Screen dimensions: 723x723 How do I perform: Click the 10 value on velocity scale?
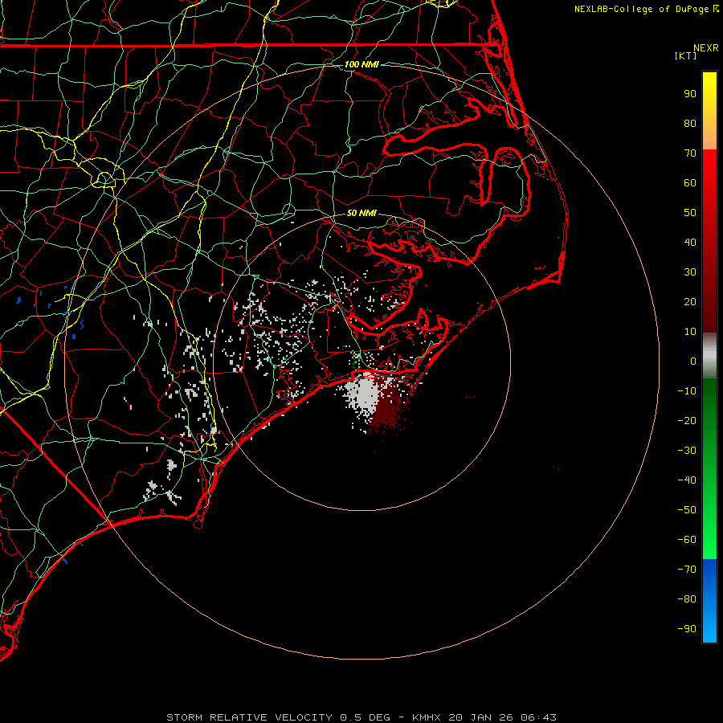[x=690, y=332]
